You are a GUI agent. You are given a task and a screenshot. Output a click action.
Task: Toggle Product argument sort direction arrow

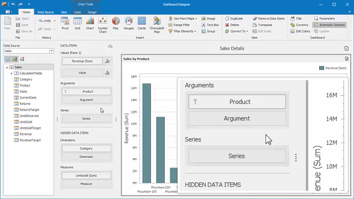click(65, 91)
